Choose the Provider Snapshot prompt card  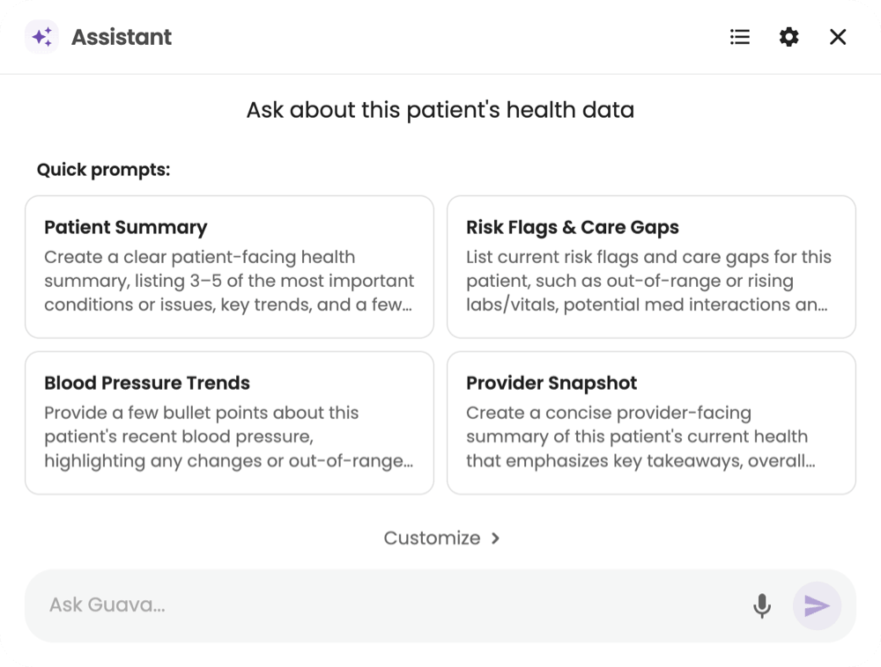point(651,423)
